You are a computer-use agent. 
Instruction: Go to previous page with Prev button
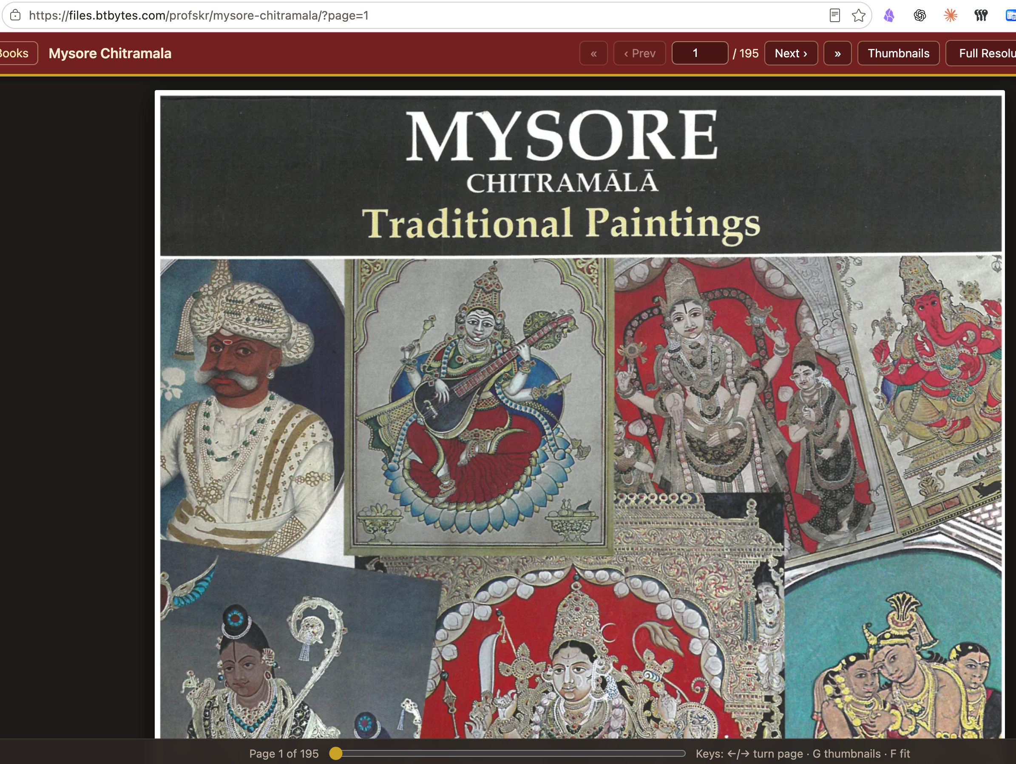click(x=639, y=53)
